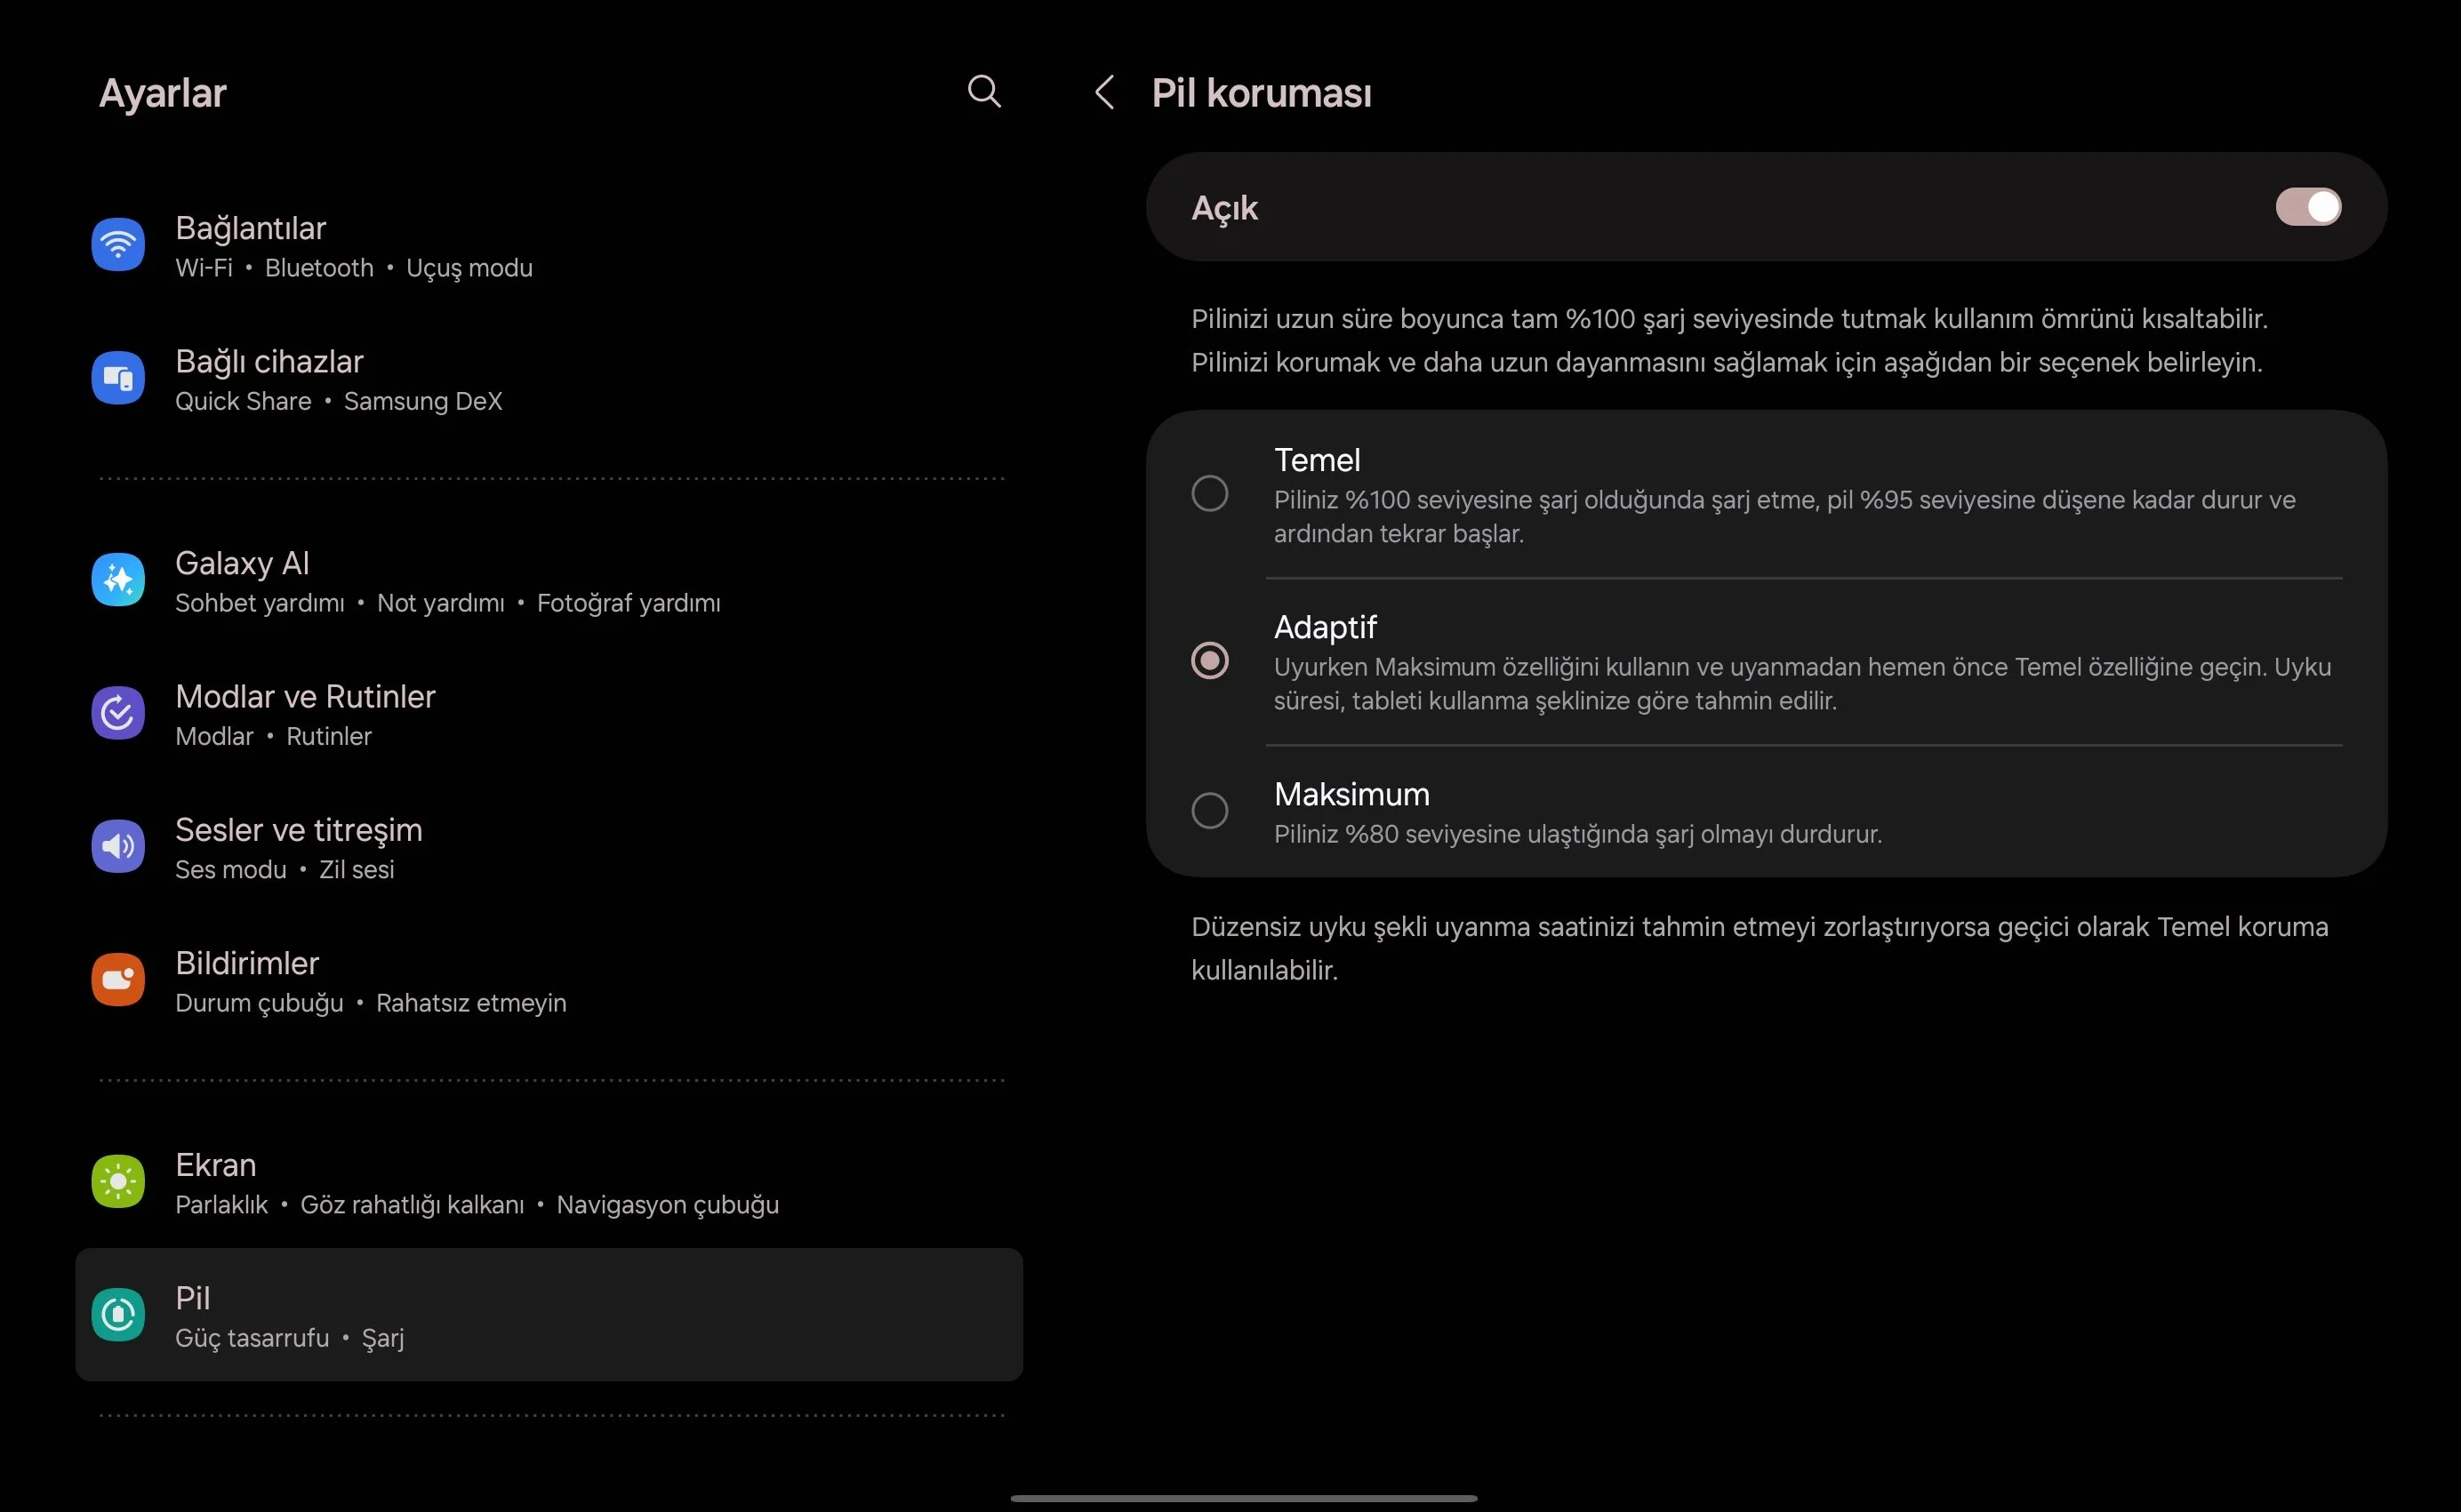Go back using the arrow beside Pil koruması
This screenshot has width=2461, height=1512.
pos(1104,92)
